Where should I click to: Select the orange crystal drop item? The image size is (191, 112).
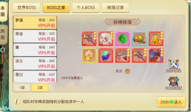click(x=89, y=55)
